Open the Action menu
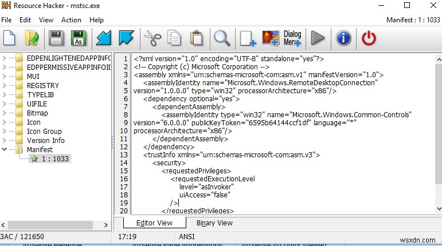 pos(71,20)
